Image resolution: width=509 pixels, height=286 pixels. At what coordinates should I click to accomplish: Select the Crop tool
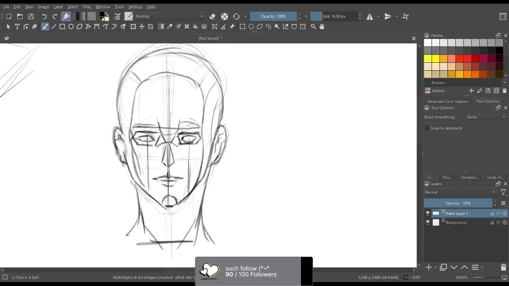150,27
